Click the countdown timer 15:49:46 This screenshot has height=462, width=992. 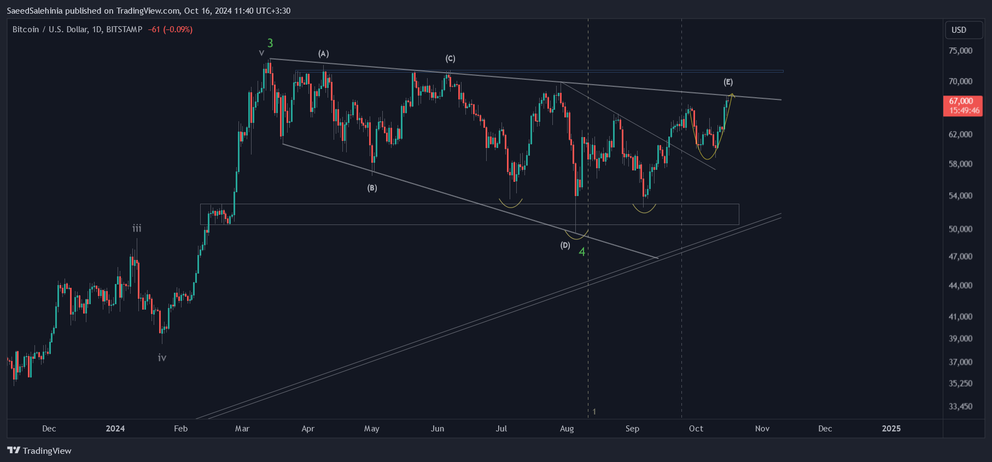(x=964, y=110)
